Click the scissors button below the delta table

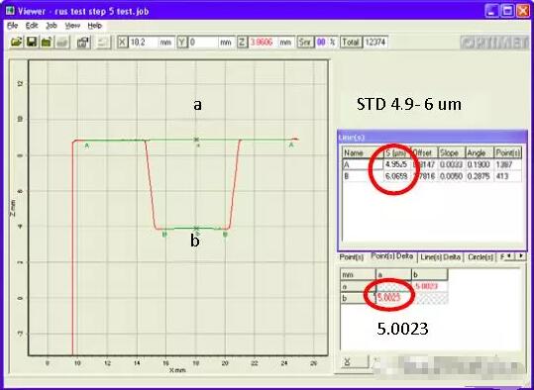(x=355, y=361)
